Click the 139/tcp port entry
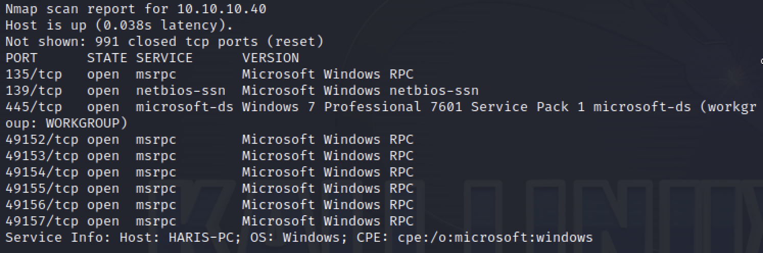Image resolution: width=763 pixels, height=253 pixels. click(x=34, y=91)
